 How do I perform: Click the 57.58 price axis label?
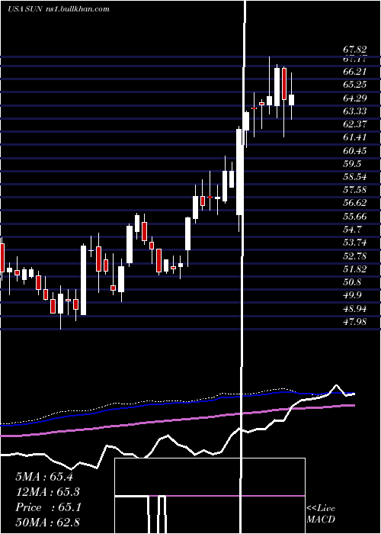(x=354, y=190)
